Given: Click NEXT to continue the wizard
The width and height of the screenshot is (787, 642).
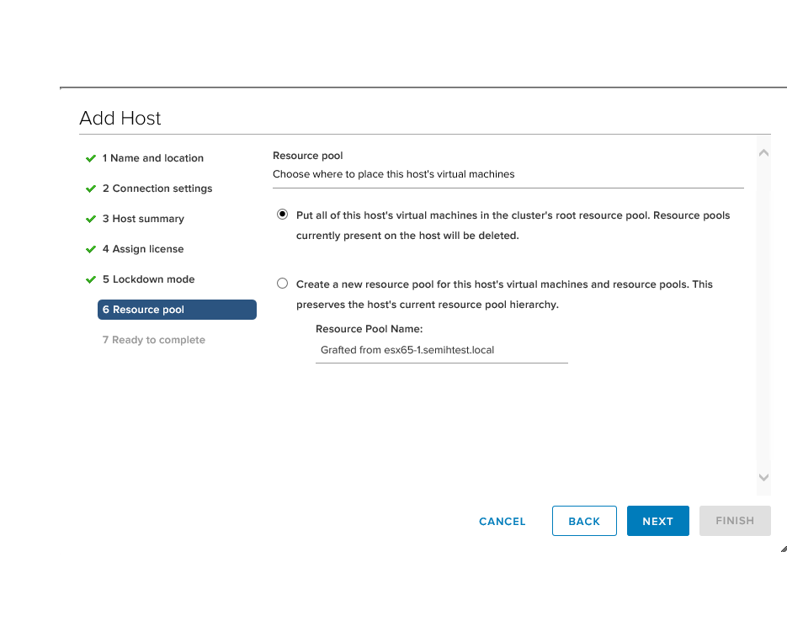Looking at the screenshot, I should 657,521.
